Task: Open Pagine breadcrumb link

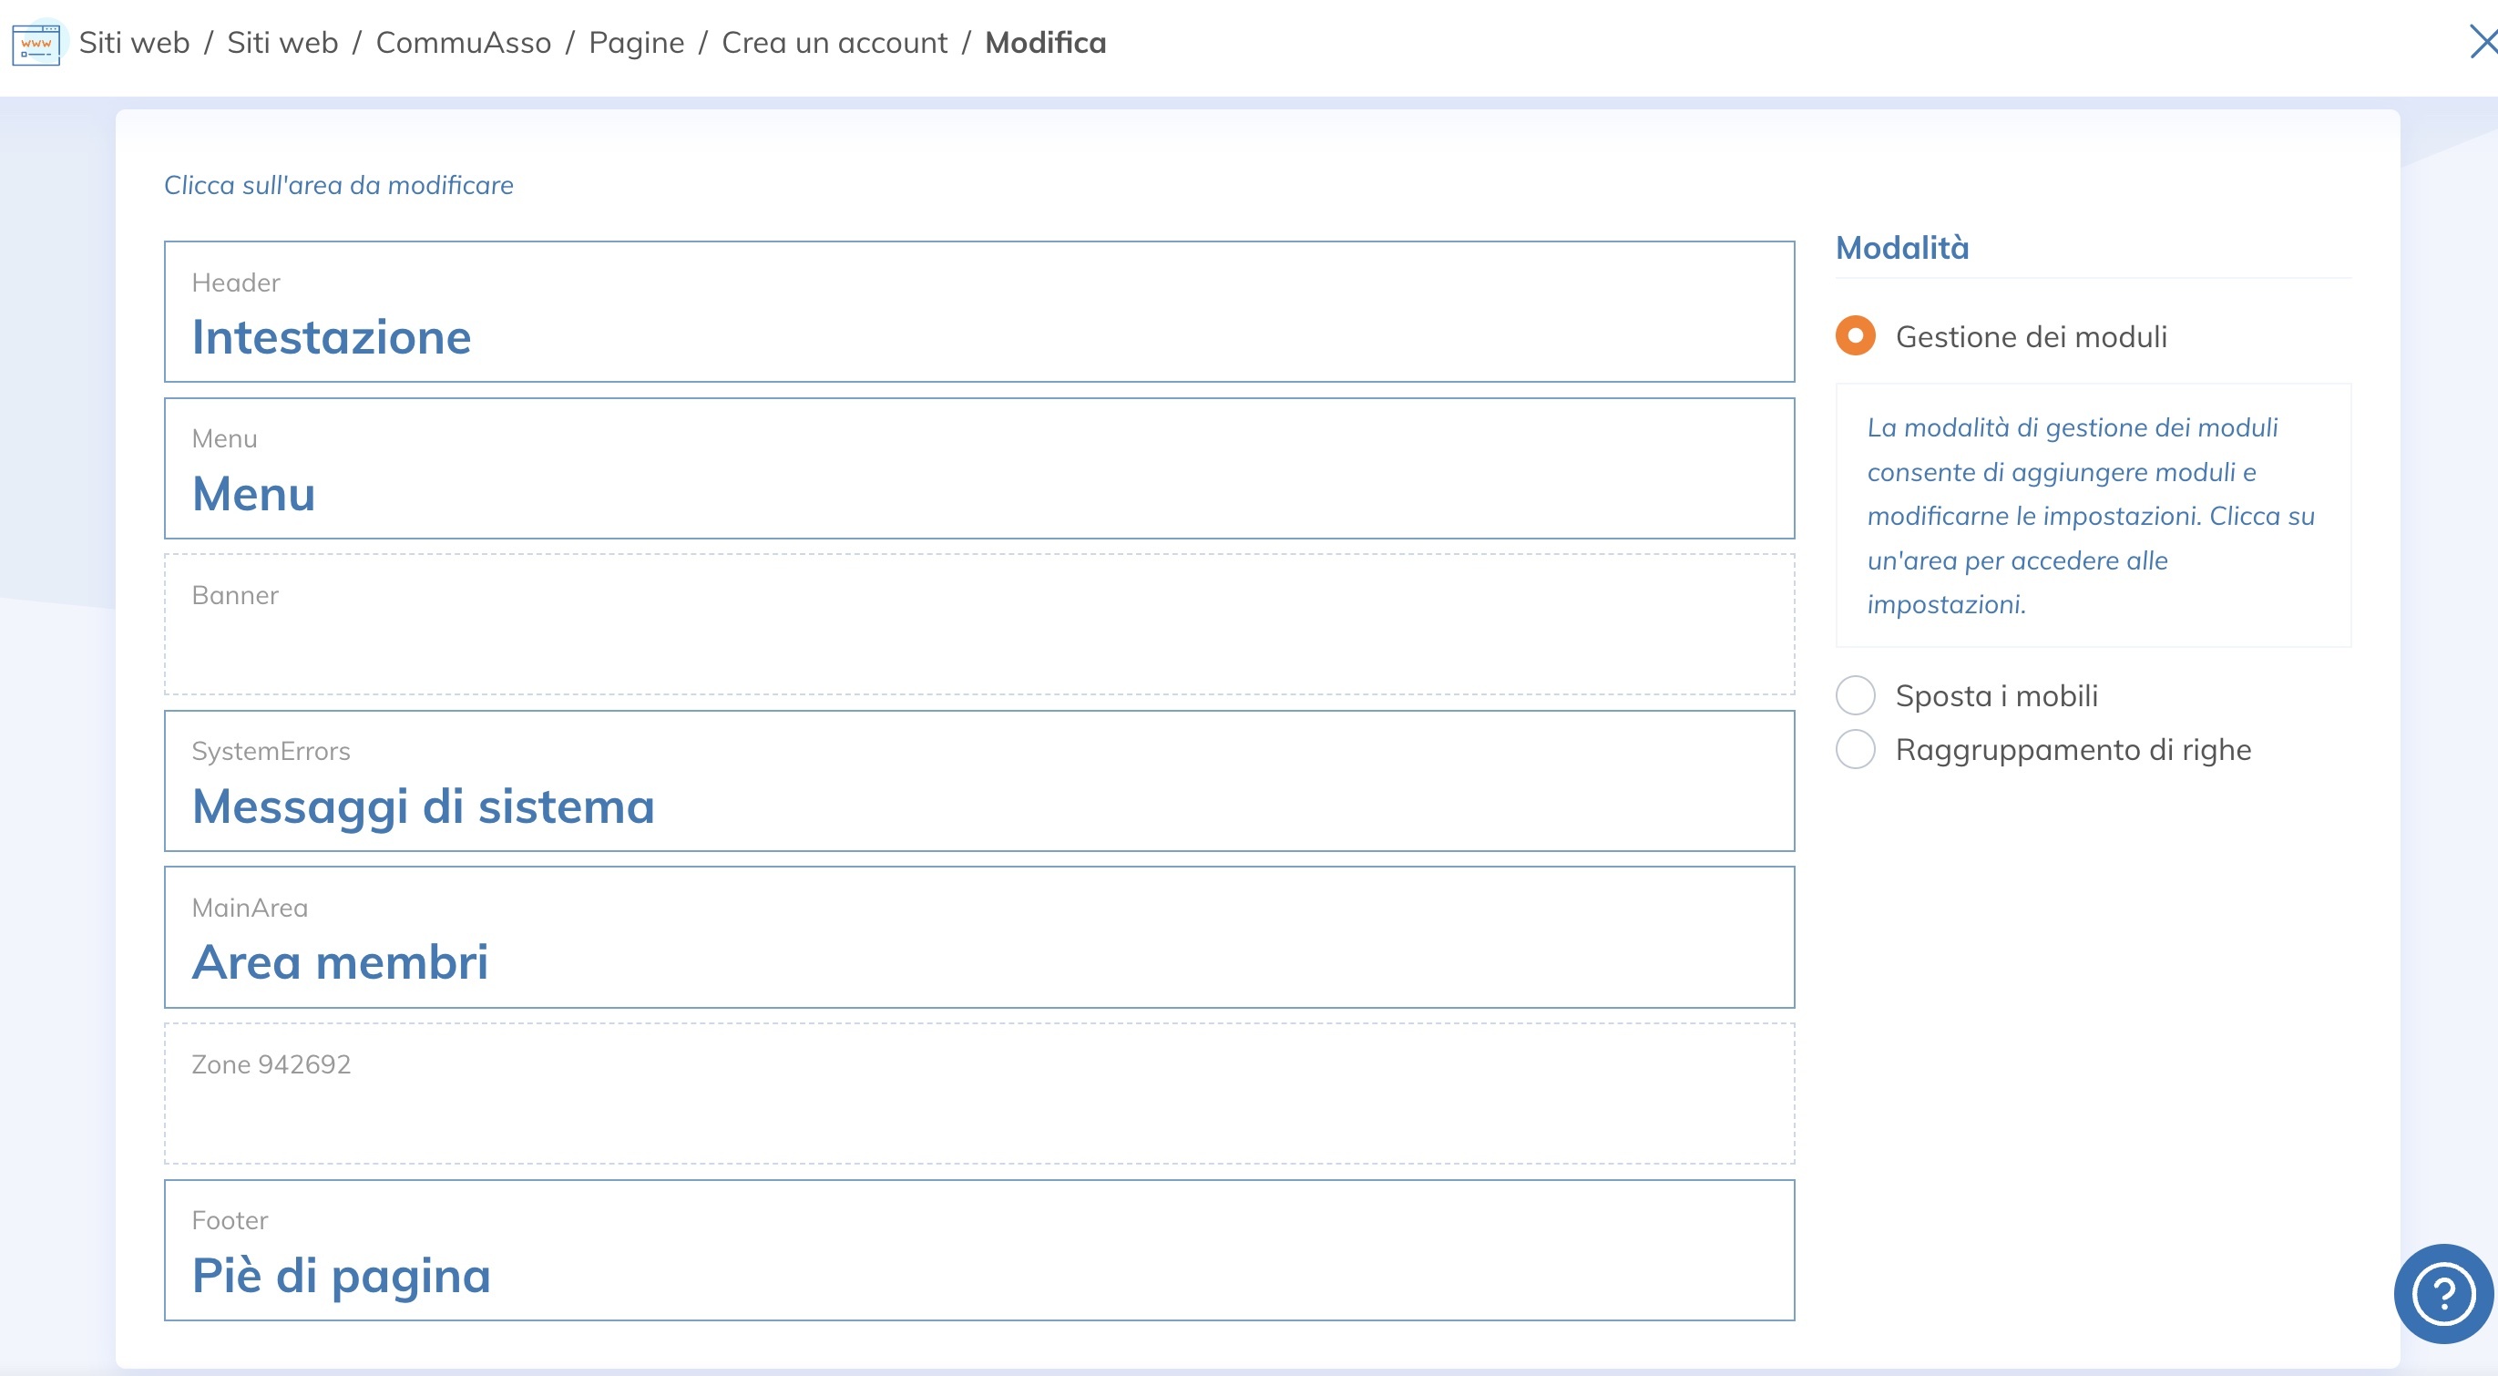Action: coord(636,43)
